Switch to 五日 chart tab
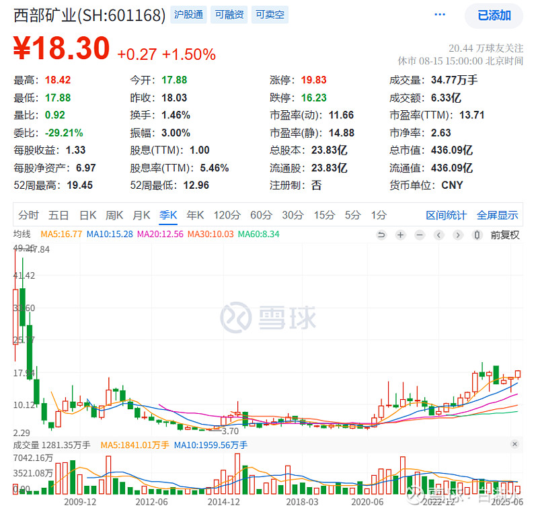 click(x=59, y=215)
